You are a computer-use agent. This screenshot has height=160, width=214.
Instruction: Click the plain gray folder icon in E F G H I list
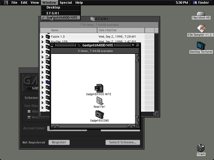[x=48, y=57]
